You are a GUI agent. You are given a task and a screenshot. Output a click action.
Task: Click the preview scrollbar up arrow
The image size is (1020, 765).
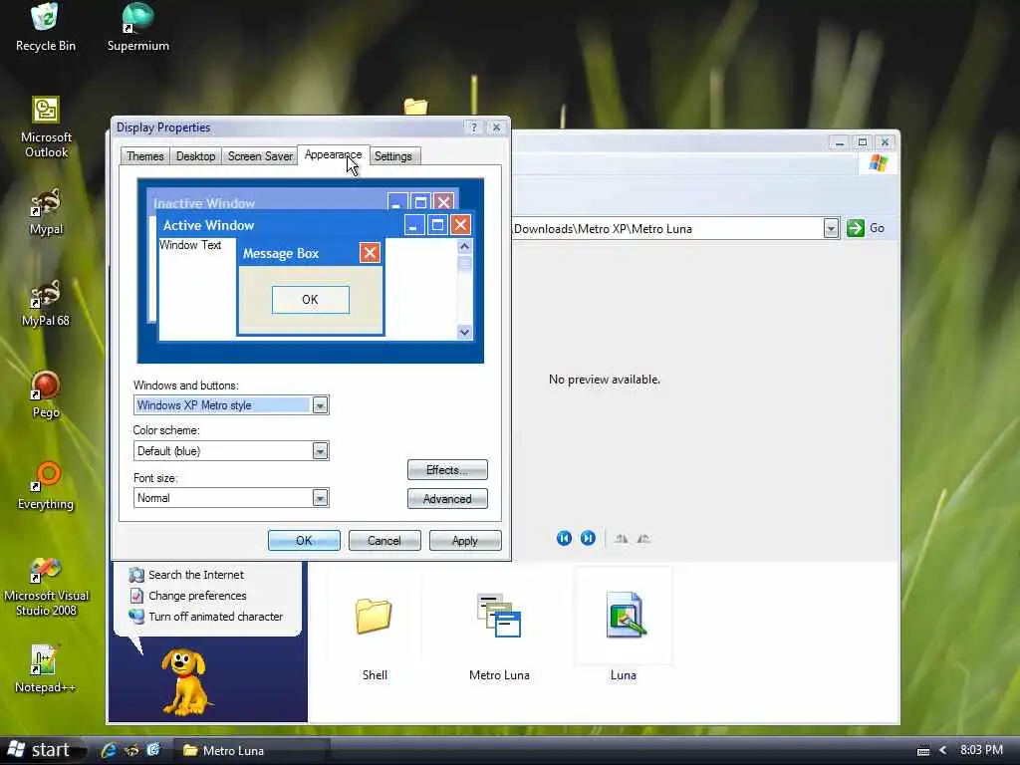(464, 246)
